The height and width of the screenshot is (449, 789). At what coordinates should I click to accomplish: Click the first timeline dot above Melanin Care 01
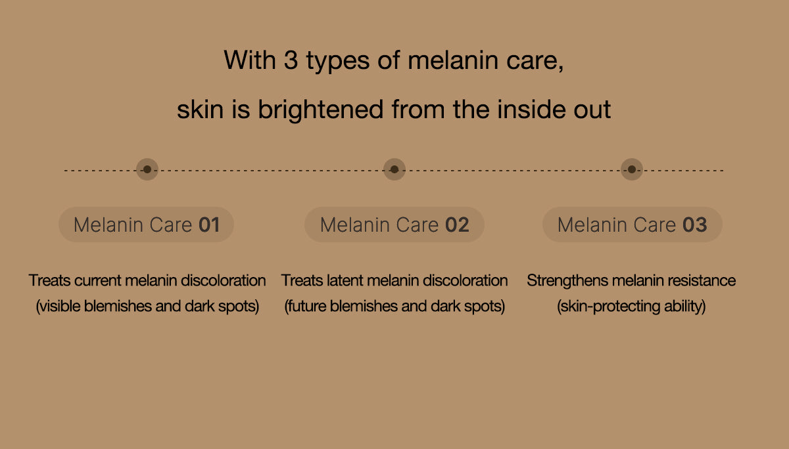point(147,169)
